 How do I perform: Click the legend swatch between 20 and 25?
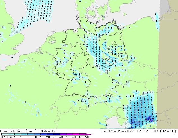(x=50, y=134)
